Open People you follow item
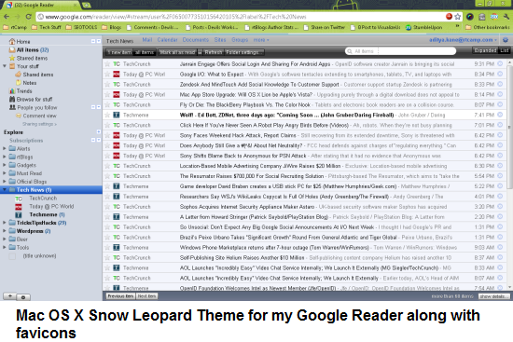Viewport: 513px width, 342px height. tap(36, 107)
